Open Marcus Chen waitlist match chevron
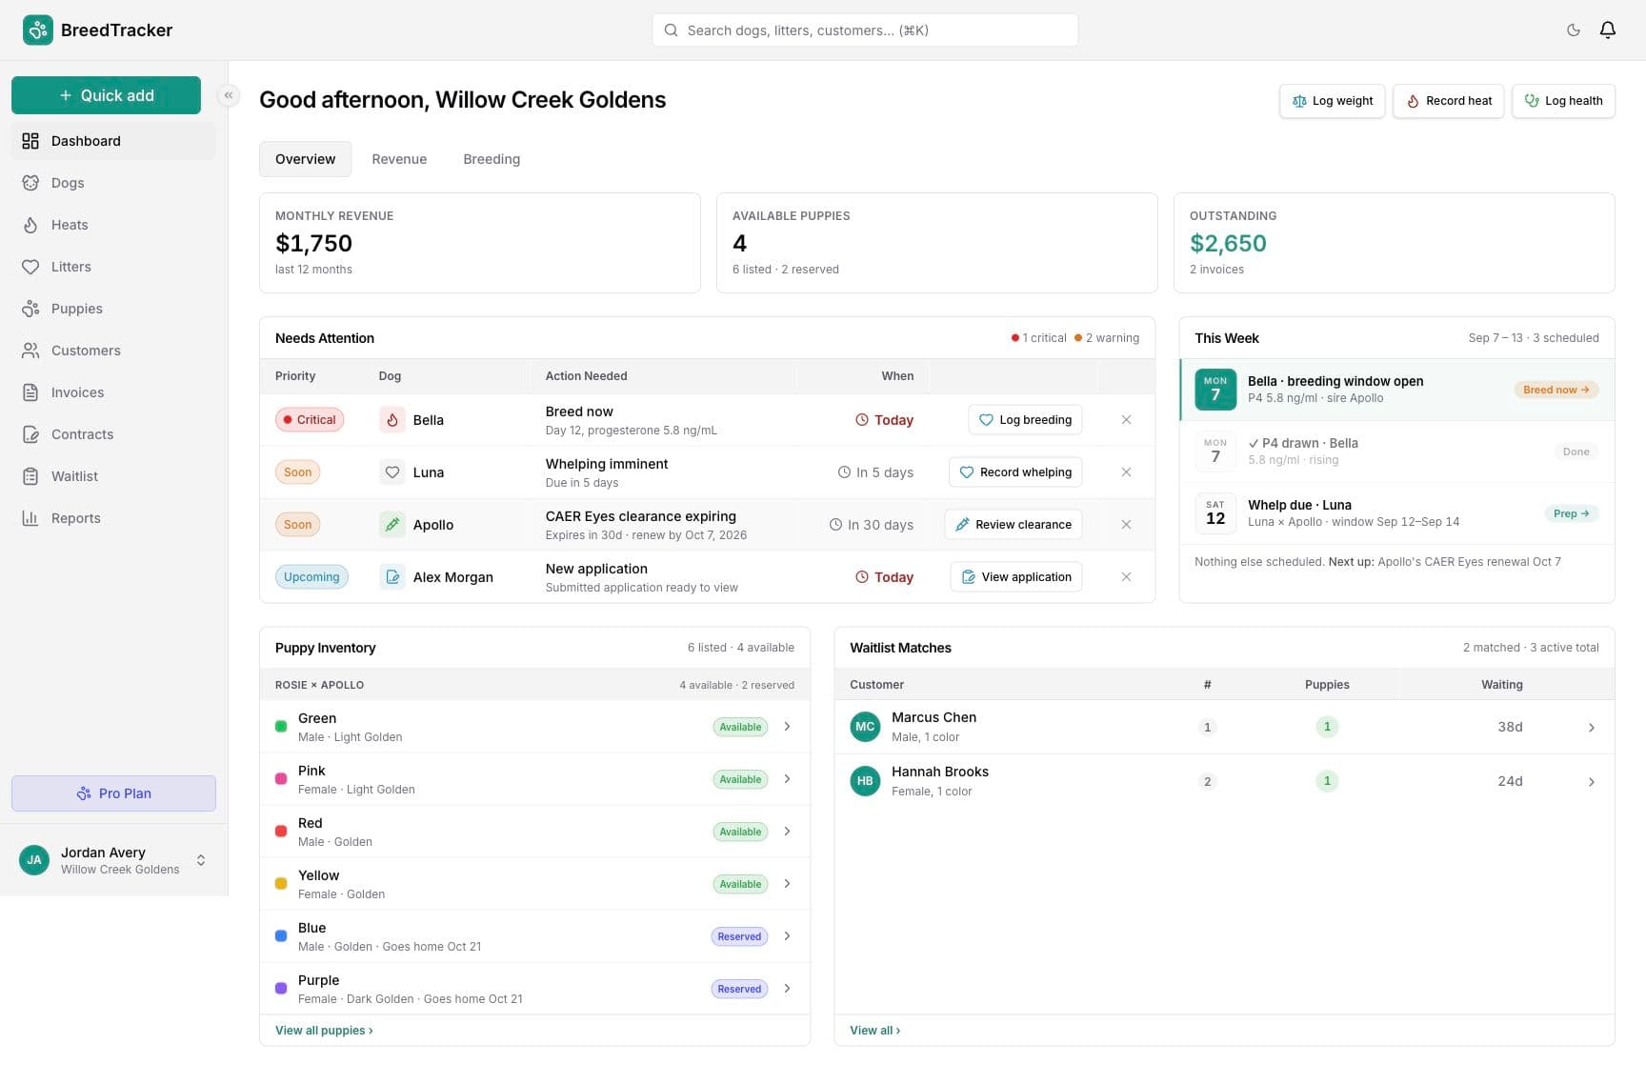The height and width of the screenshot is (1084, 1646). [x=1592, y=728]
